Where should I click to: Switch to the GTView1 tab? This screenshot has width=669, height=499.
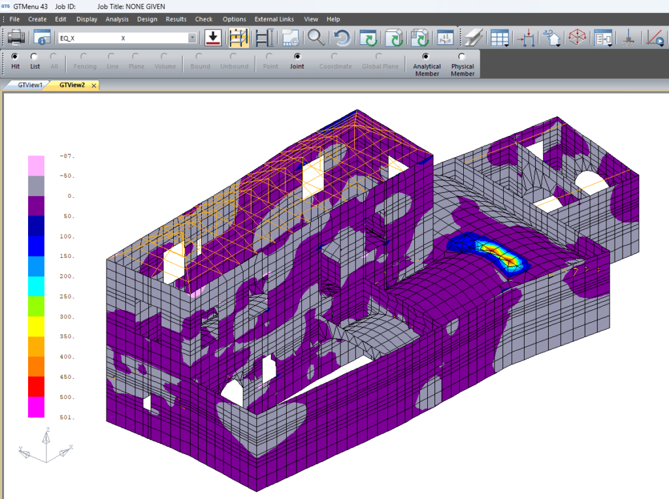(30, 86)
